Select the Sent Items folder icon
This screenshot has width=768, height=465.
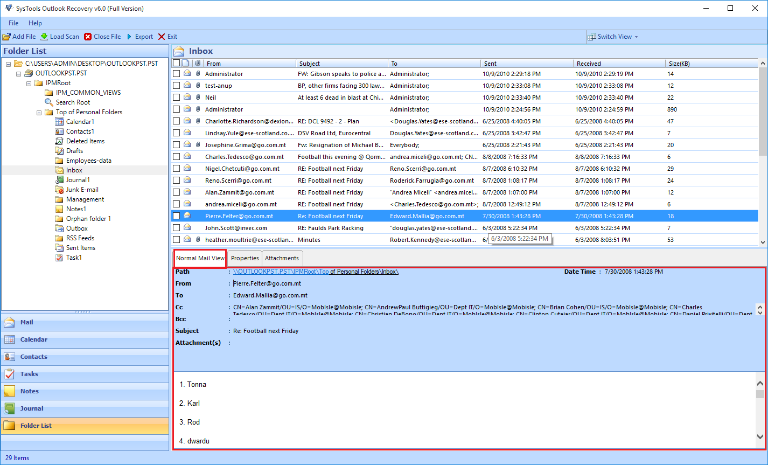(59, 248)
